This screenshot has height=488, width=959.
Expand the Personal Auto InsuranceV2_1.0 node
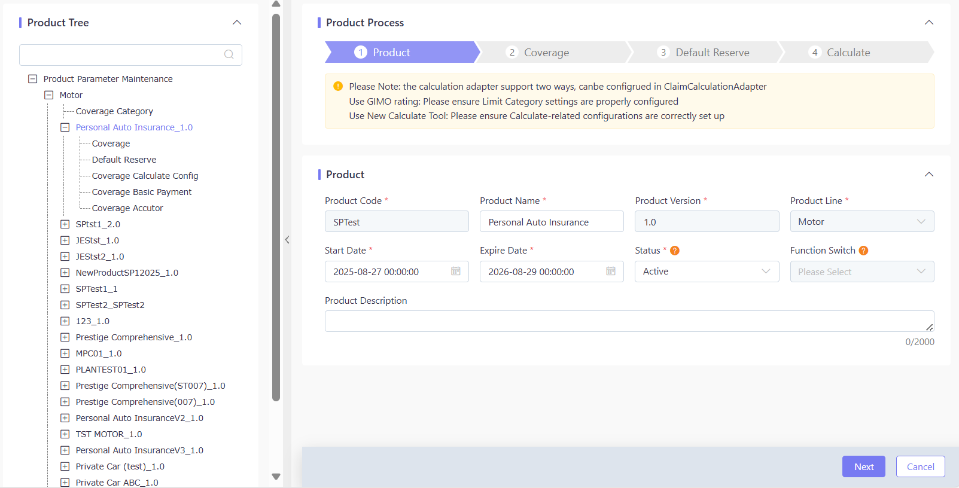click(65, 418)
